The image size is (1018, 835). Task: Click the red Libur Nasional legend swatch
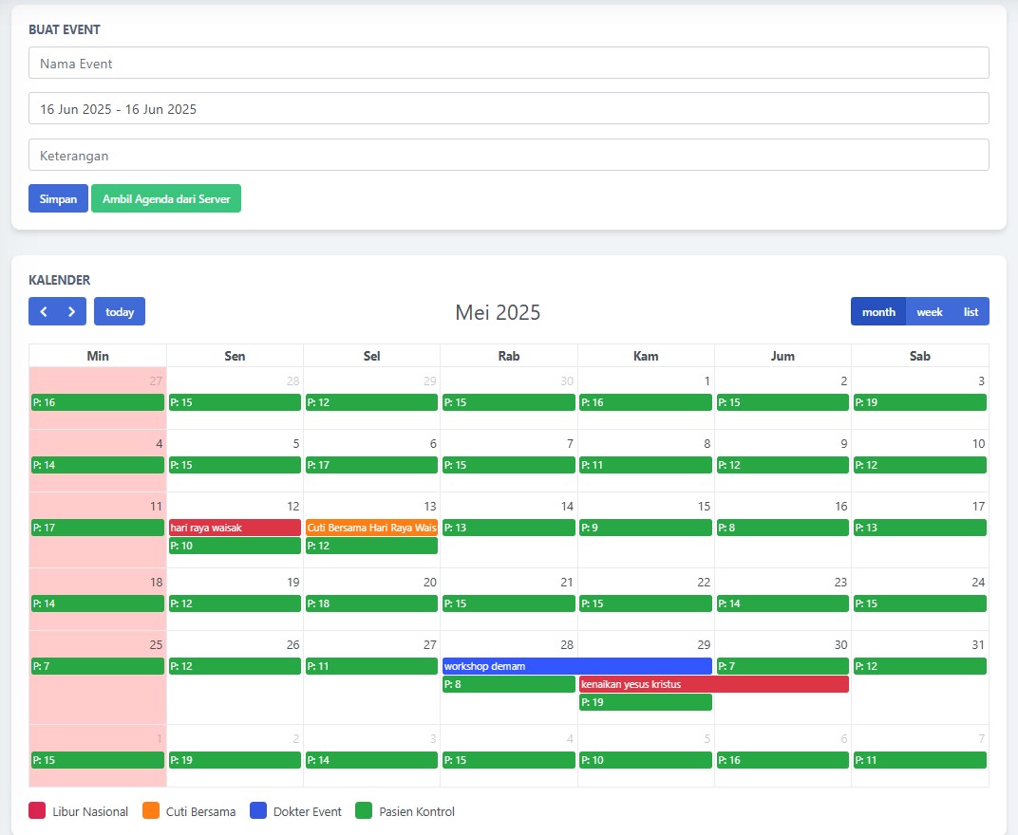(x=37, y=810)
